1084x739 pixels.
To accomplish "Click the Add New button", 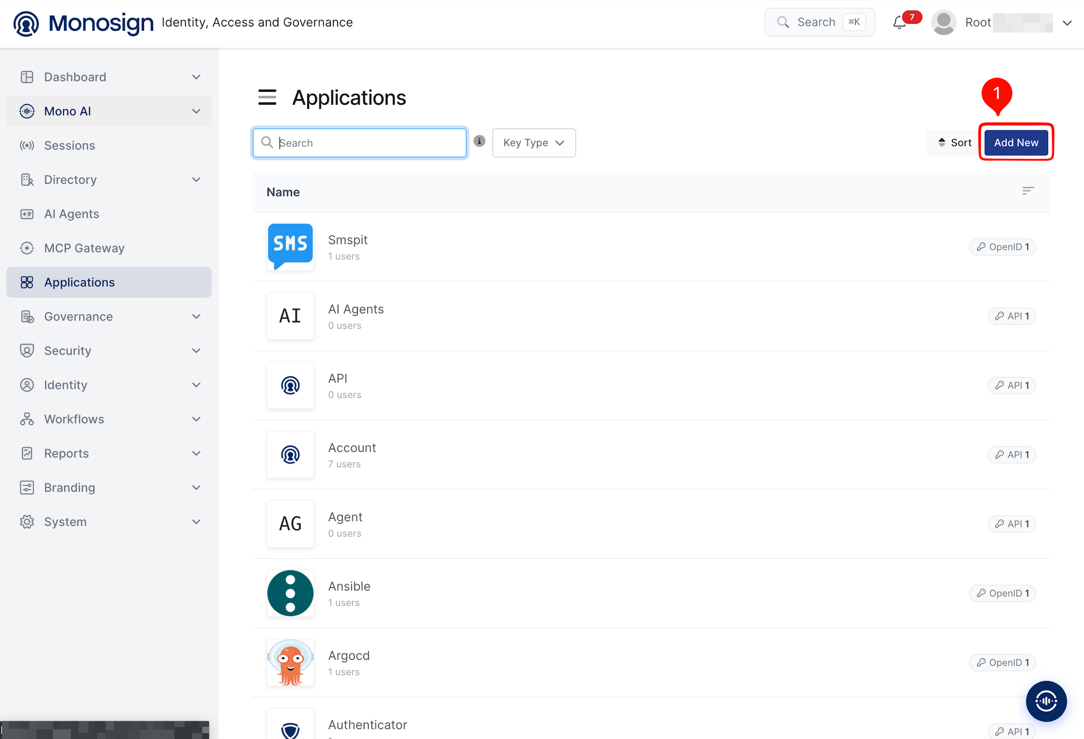I will (x=1016, y=142).
